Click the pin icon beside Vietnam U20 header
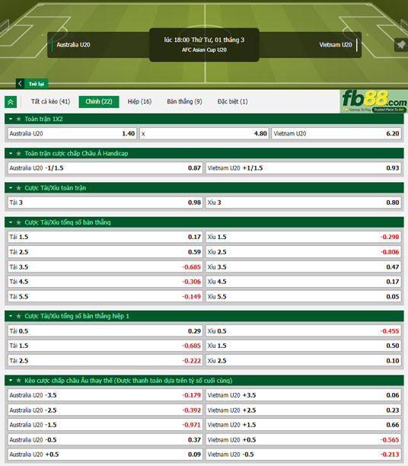Image resolution: width=408 pixels, height=466 pixels. (401, 45)
